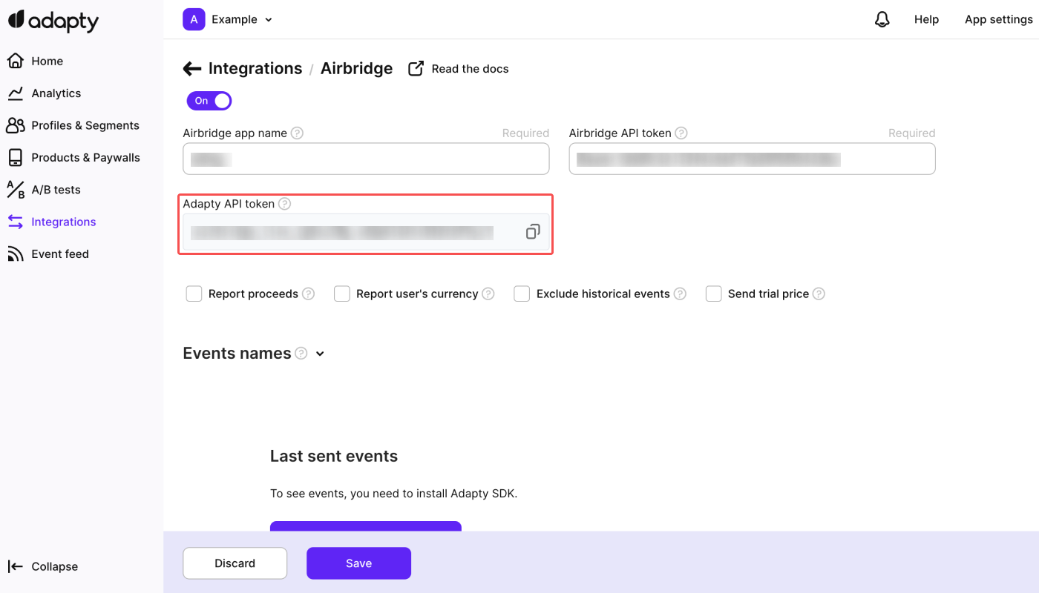The image size is (1039, 593).
Task: Expand the Events names section
Action: [x=320, y=354]
